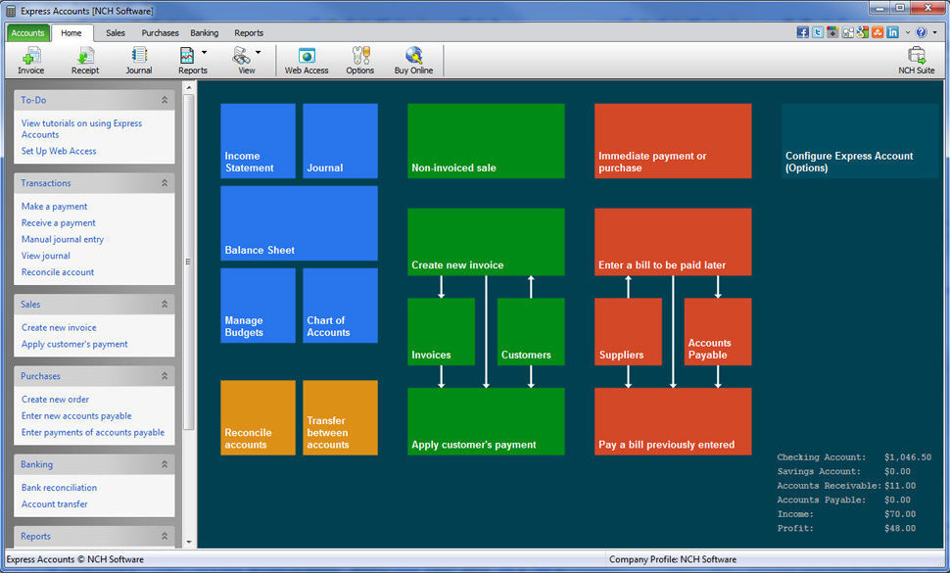Click the Facebook share icon
950x573 pixels.
tap(802, 32)
